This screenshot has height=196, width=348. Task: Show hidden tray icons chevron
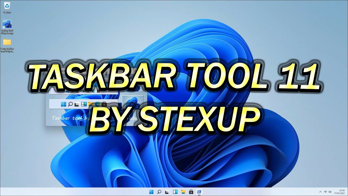point(320,192)
